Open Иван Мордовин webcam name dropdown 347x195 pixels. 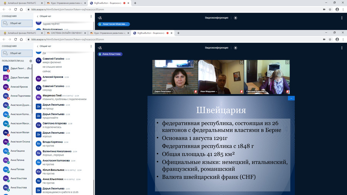209,91
